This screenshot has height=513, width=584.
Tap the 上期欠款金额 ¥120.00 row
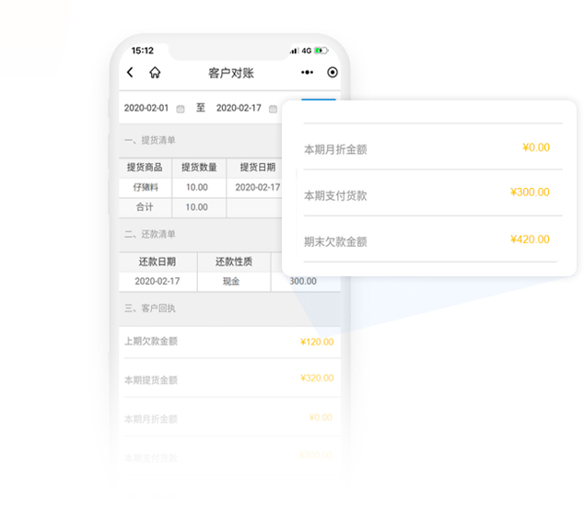tap(229, 342)
